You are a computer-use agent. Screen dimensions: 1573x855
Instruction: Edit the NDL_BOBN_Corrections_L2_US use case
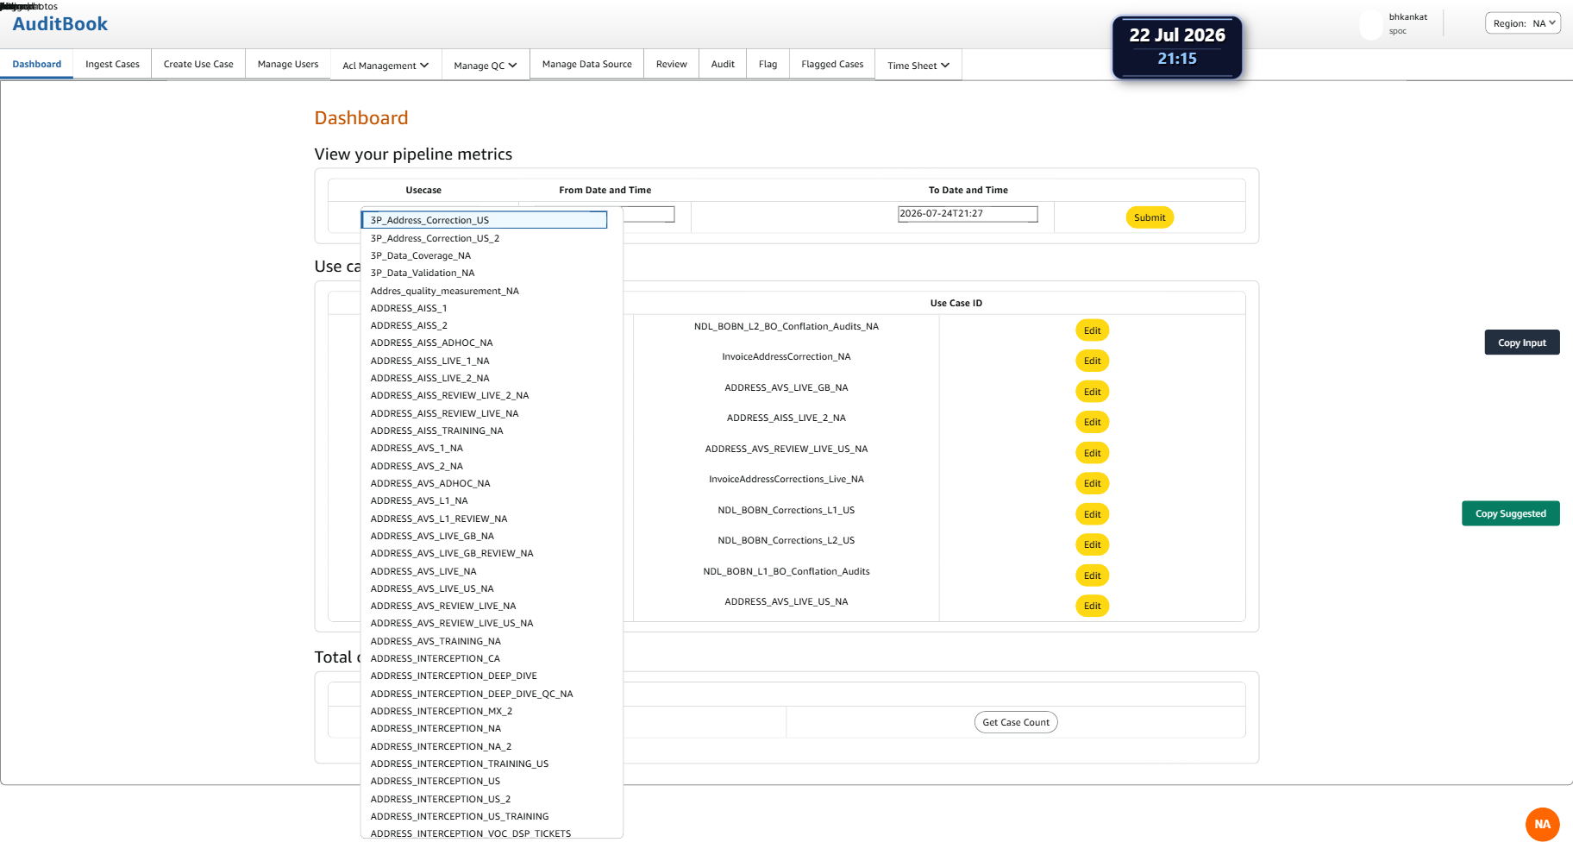coord(1092,544)
